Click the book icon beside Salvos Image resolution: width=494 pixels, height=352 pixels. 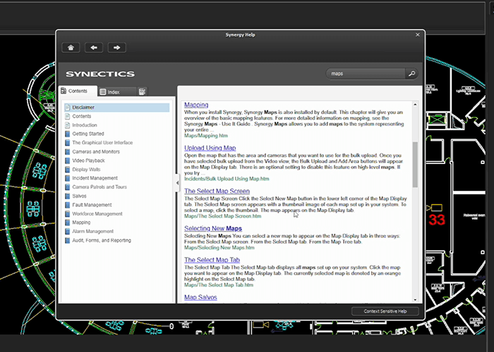tap(67, 196)
